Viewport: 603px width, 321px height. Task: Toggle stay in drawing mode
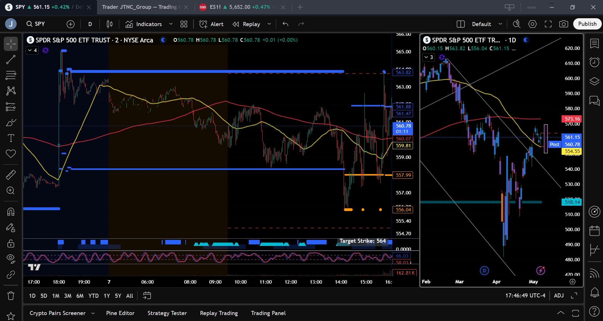11,228
